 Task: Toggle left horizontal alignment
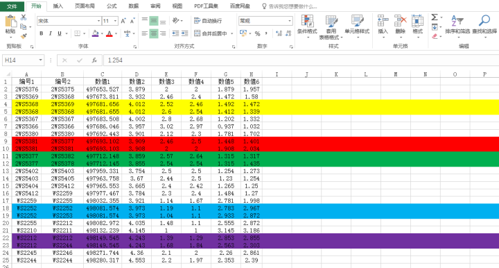point(144,33)
